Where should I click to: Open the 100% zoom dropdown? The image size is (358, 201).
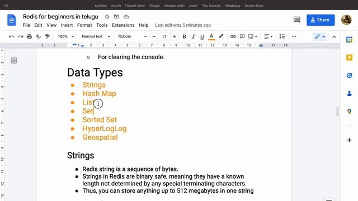[x=66, y=36]
